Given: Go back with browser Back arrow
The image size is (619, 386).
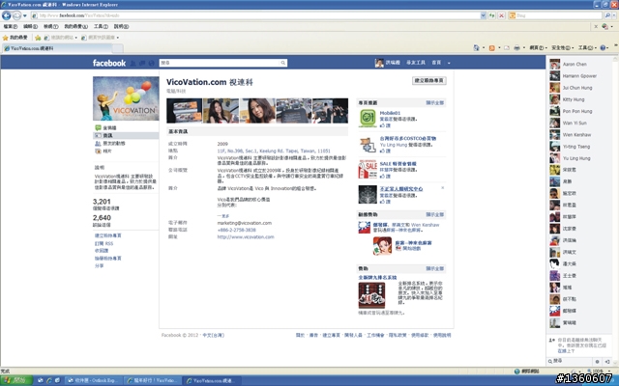Looking at the screenshot, I should click(7, 15).
